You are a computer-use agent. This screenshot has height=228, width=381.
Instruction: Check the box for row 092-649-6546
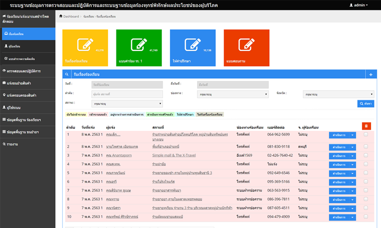(366, 173)
